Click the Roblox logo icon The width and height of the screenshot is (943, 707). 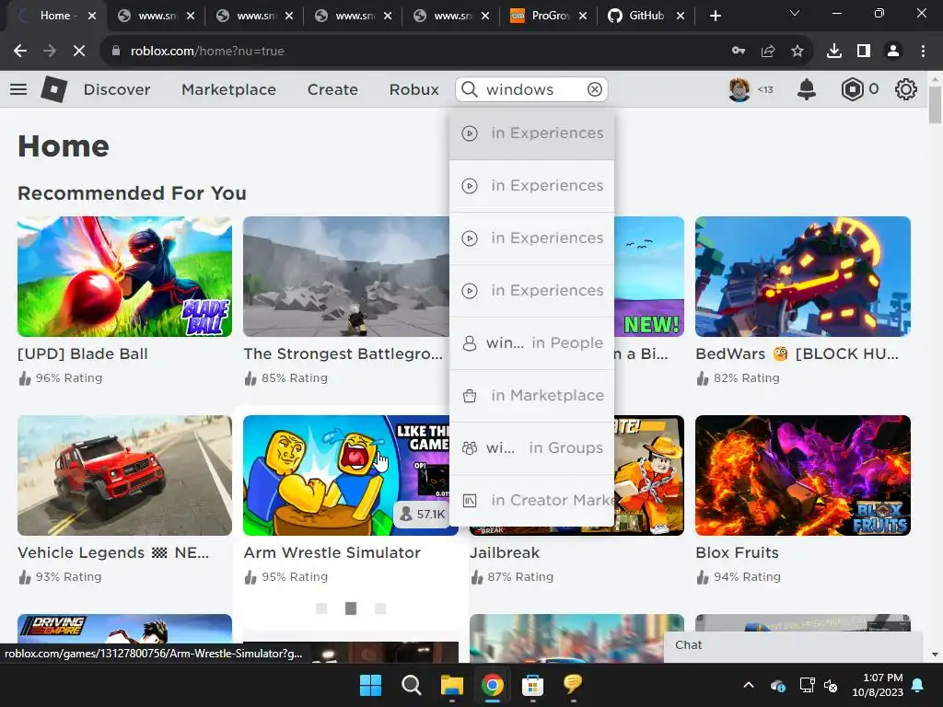pyautogui.click(x=54, y=89)
